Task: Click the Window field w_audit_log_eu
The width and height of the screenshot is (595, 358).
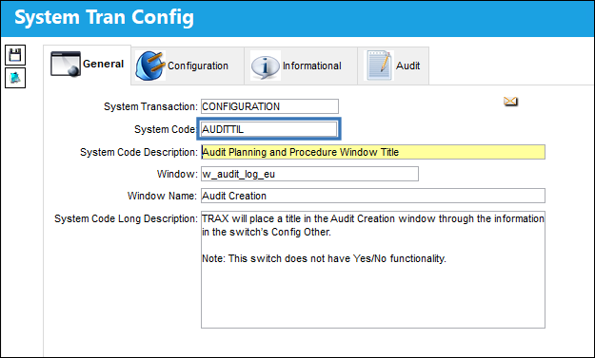Action: (309, 174)
